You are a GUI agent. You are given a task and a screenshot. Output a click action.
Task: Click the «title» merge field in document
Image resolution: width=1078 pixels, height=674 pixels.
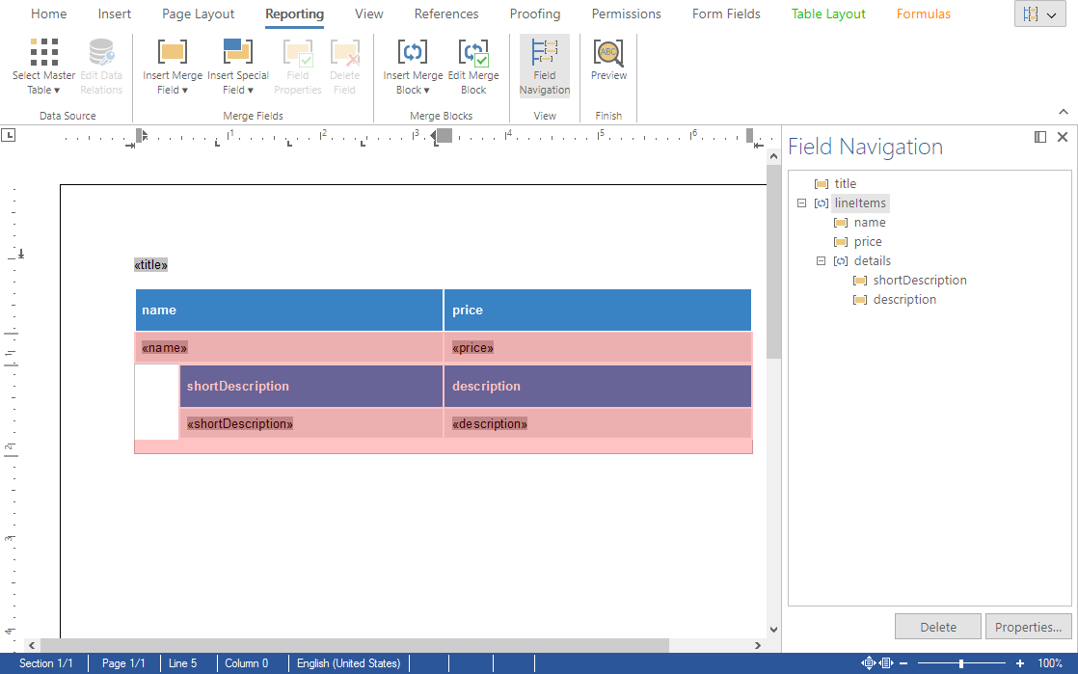click(x=150, y=265)
